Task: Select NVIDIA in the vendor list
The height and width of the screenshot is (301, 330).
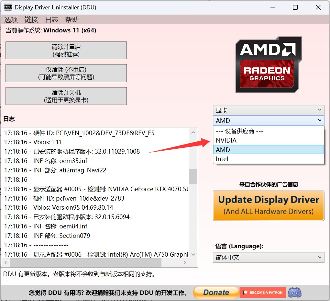Action: (269, 140)
